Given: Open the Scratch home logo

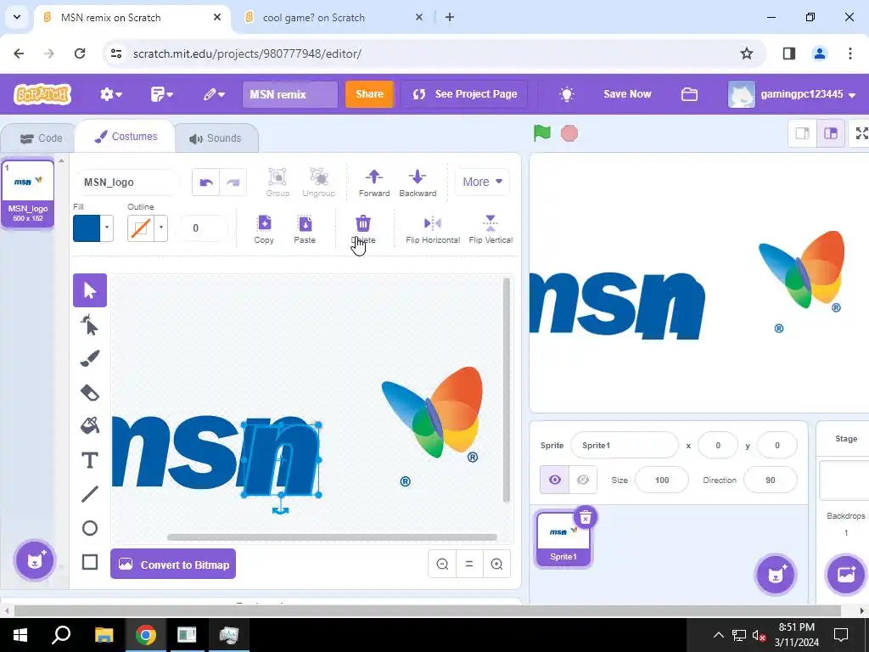Looking at the screenshot, I should [x=42, y=94].
